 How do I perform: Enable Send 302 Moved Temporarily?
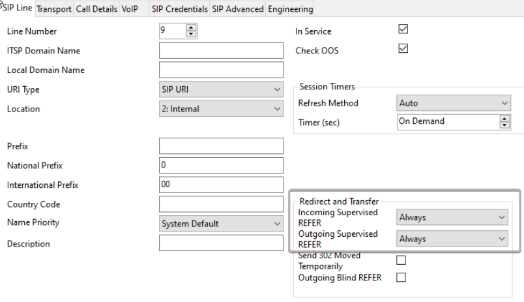[x=401, y=260]
